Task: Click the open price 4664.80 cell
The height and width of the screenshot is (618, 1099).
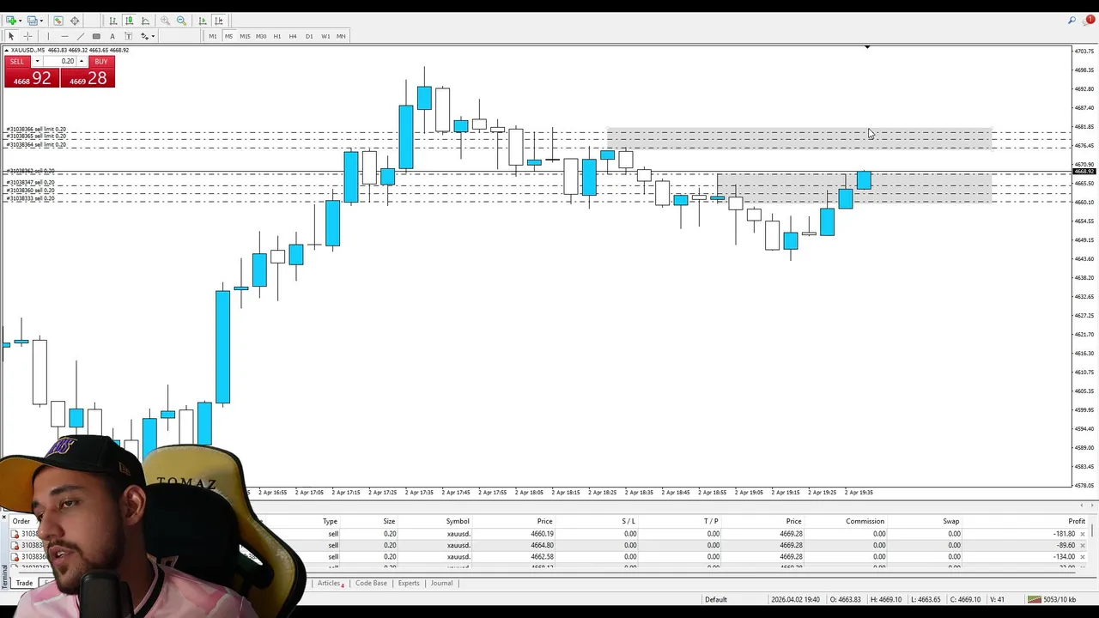Action: [542, 545]
